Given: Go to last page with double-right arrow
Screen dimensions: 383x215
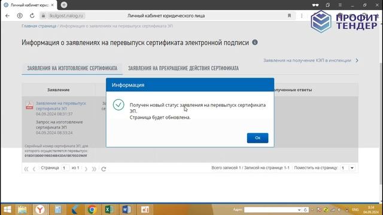Looking at the screenshot, I should point(94,168).
